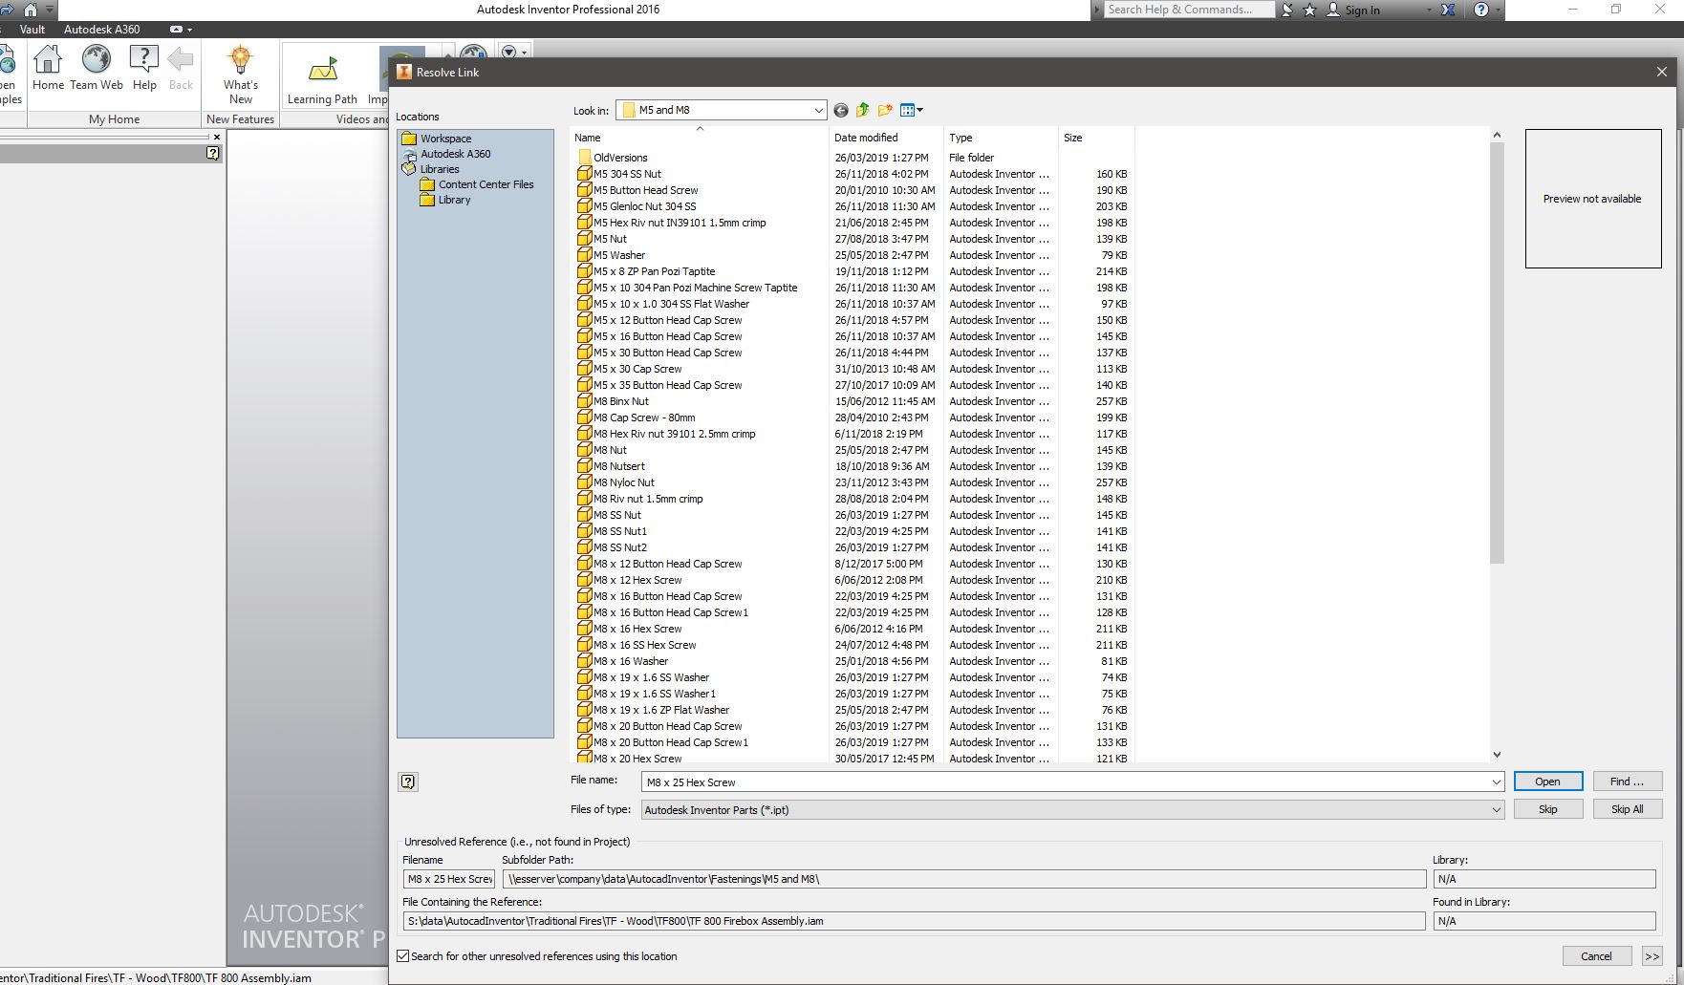Click Search Help & Commands field
Viewport: 1684px width, 985px height.
point(1189,10)
